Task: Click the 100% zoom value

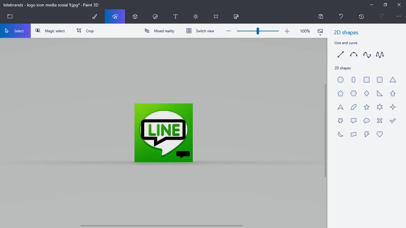Action: [x=305, y=31]
